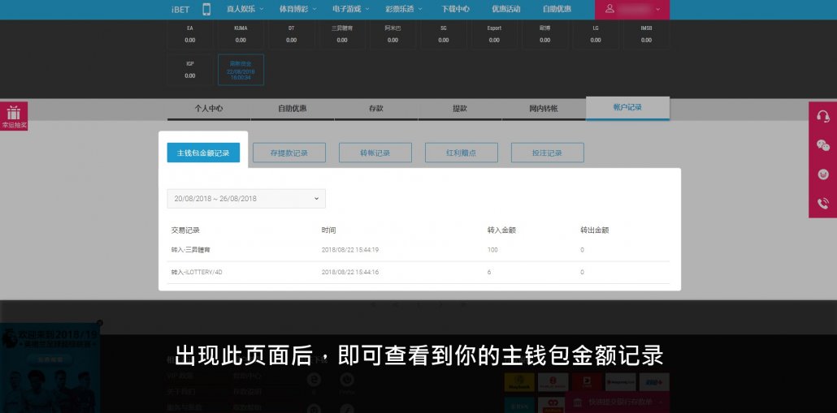Click the 阿米巴 wallet balance box
This screenshot has height=413, width=837.
[x=392, y=35]
